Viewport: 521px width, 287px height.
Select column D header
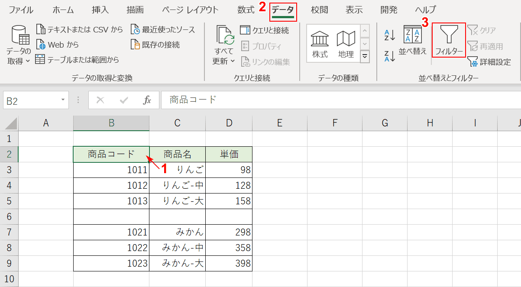[229, 123]
